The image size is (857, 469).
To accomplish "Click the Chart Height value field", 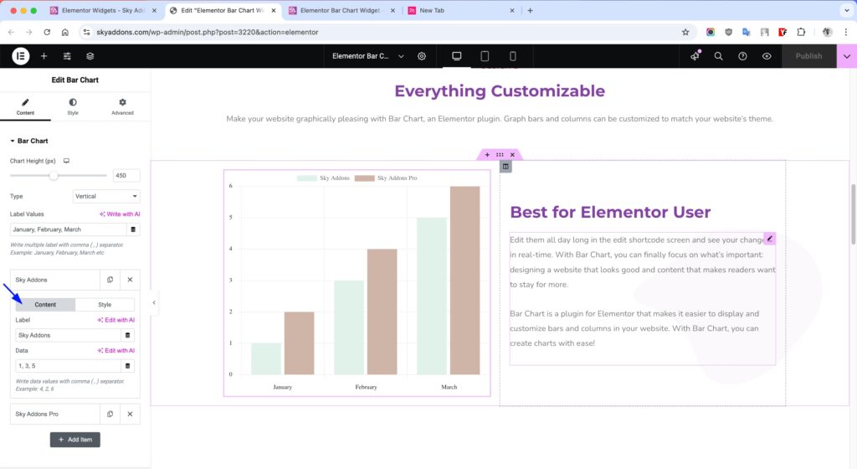I will click(x=126, y=176).
